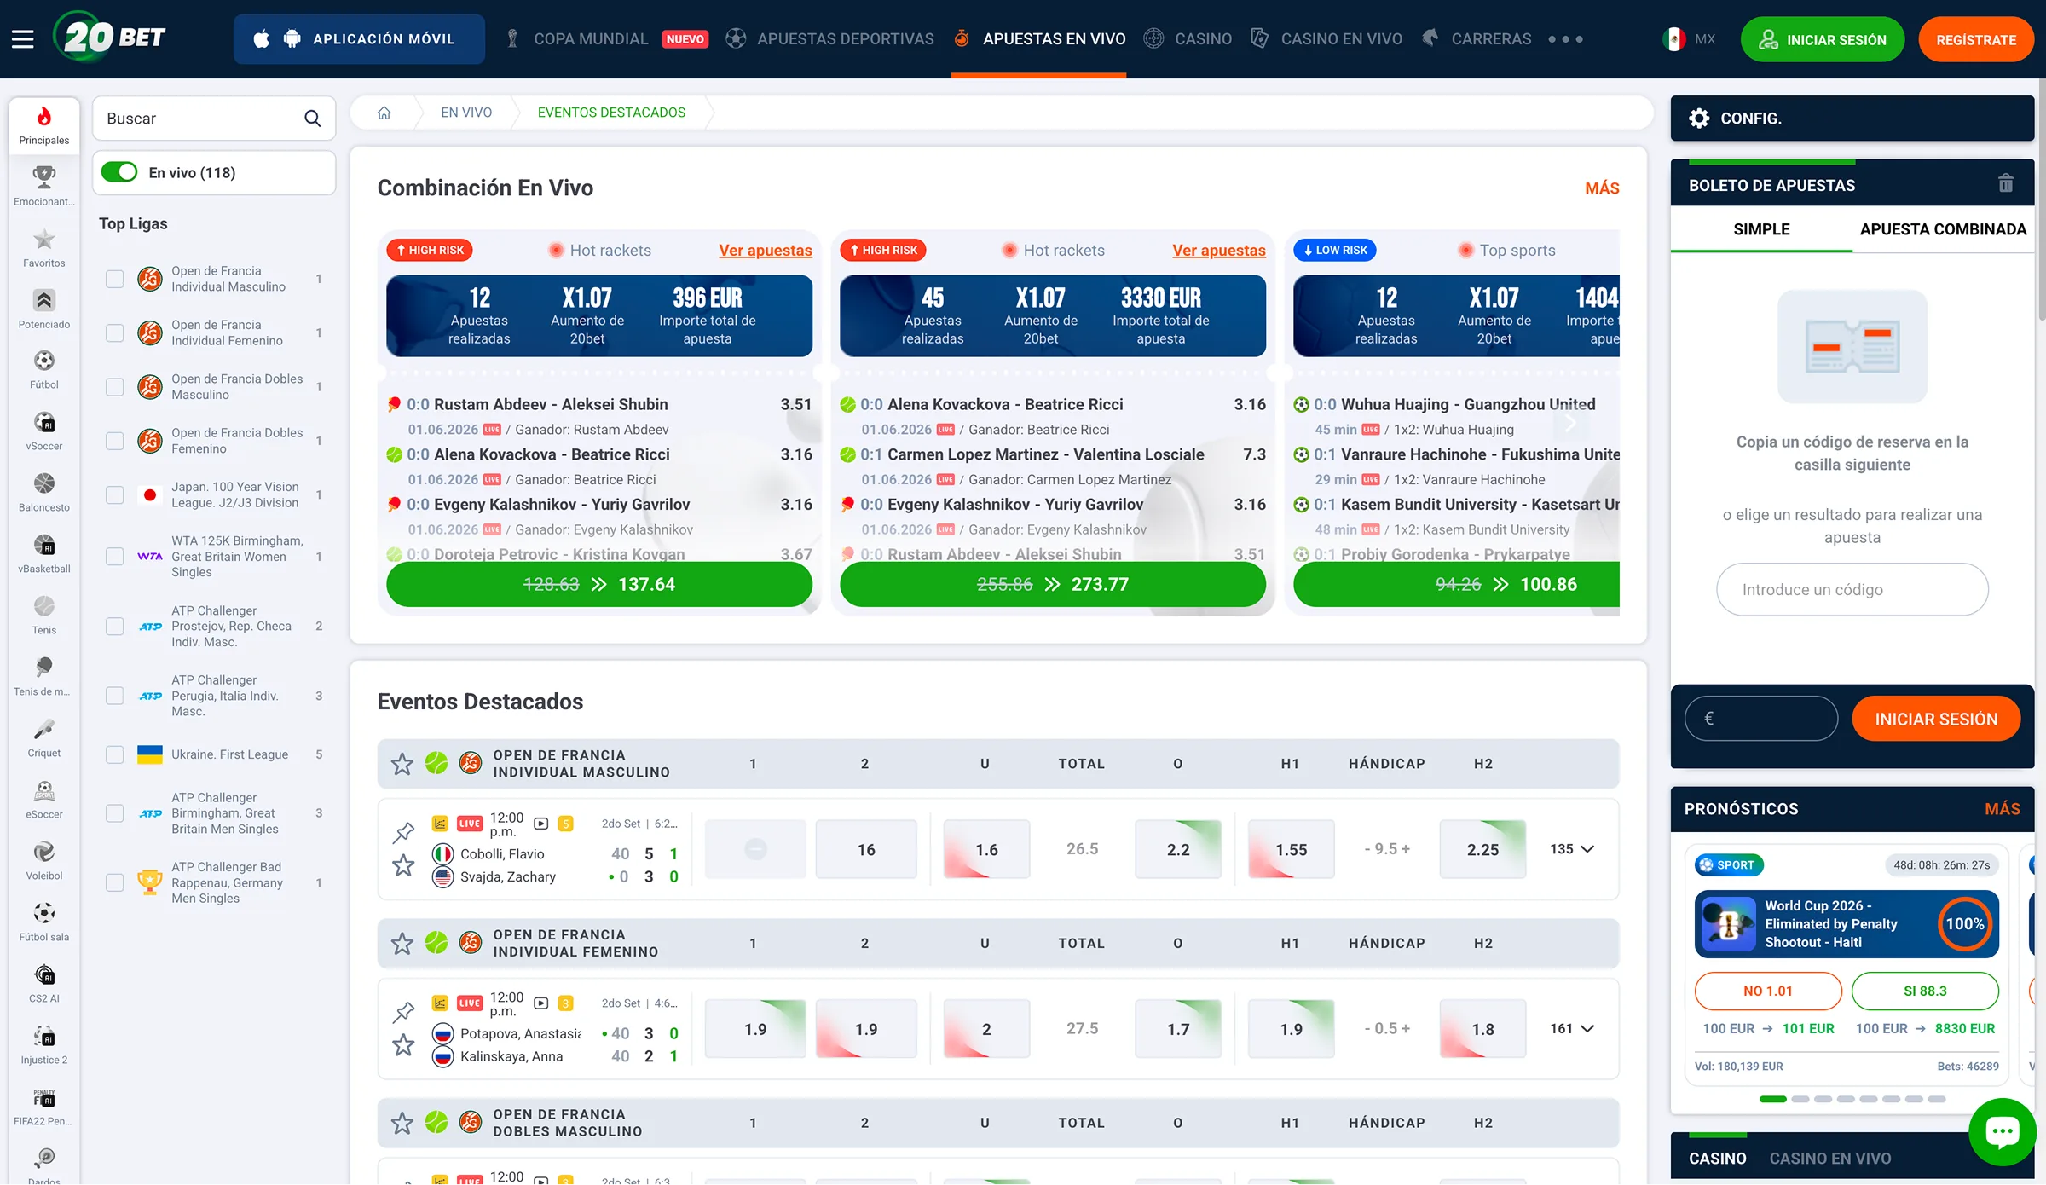
Task: Open video stream icon for Cobolli match
Action: [540, 824]
